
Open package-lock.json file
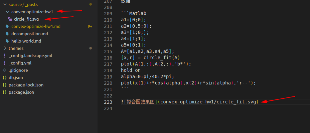click(26, 85)
